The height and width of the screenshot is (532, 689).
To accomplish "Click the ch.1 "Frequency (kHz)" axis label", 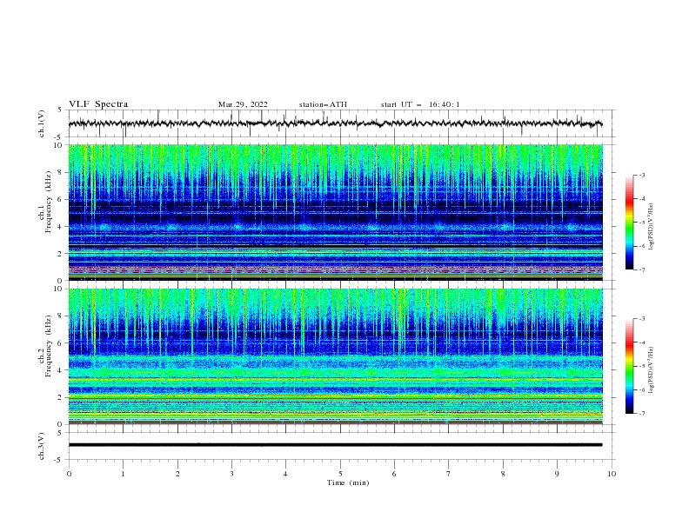I will coord(49,203).
